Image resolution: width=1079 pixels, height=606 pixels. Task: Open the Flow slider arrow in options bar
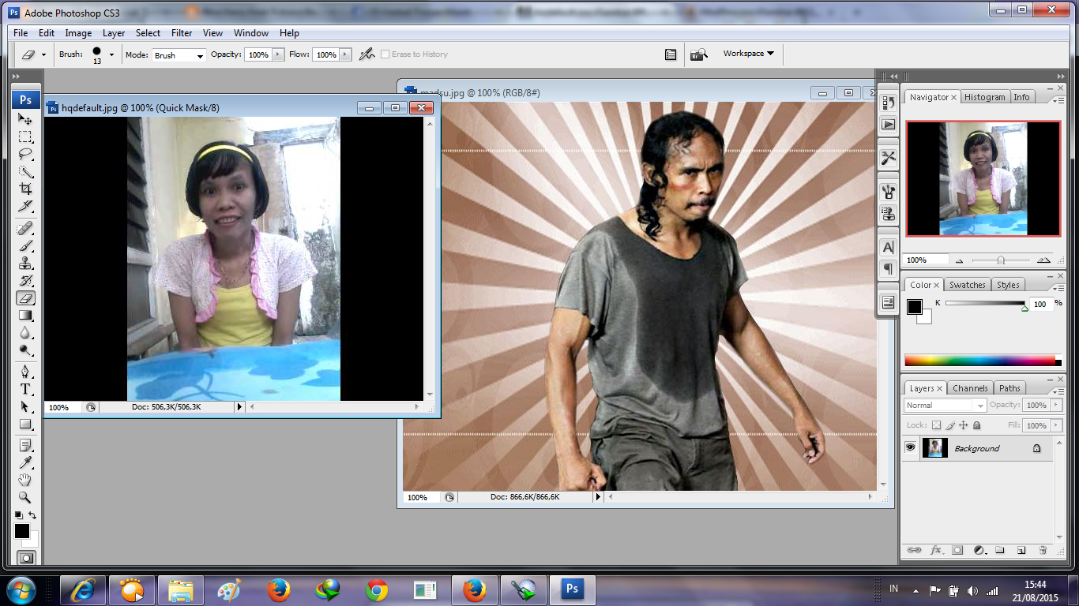[x=344, y=54]
